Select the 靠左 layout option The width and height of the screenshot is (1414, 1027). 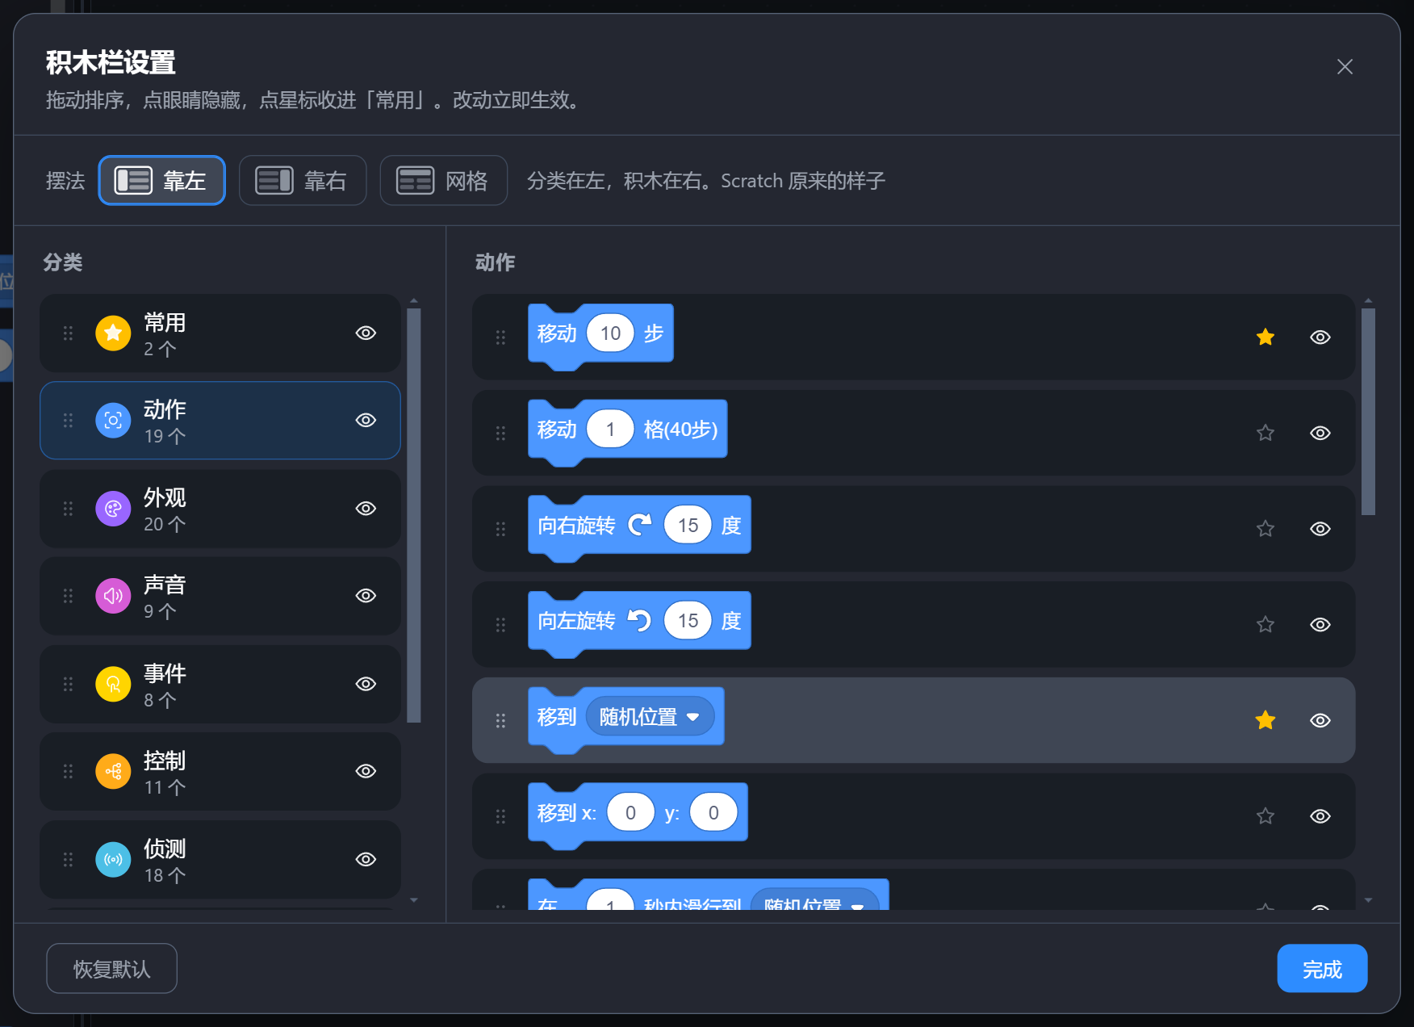(x=161, y=180)
